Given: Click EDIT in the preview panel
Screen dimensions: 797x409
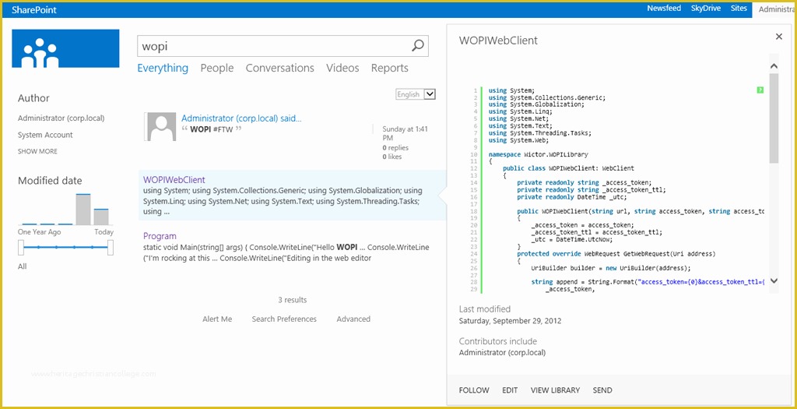Looking at the screenshot, I should [x=510, y=390].
